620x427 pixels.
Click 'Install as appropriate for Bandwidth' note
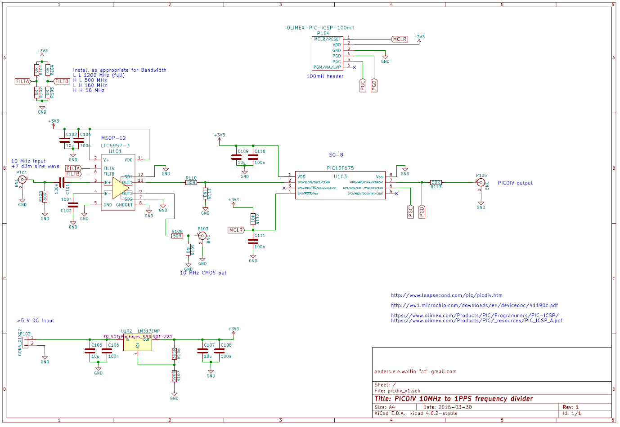pyautogui.click(x=120, y=70)
